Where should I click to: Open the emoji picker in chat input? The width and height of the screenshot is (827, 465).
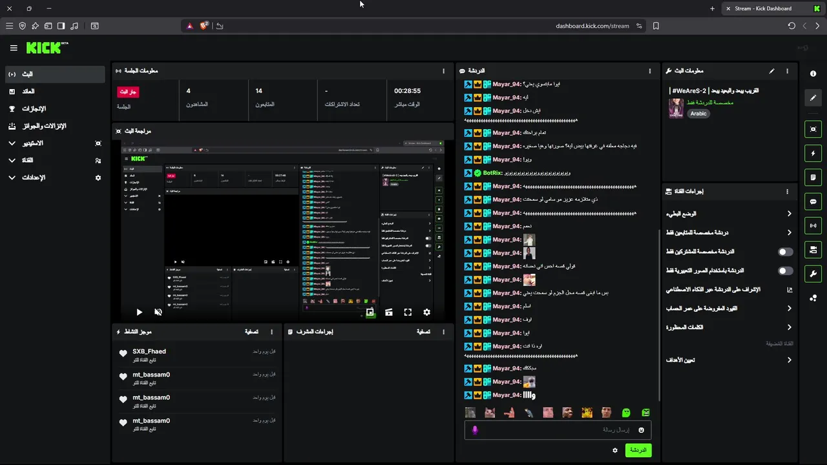[642, 430]
